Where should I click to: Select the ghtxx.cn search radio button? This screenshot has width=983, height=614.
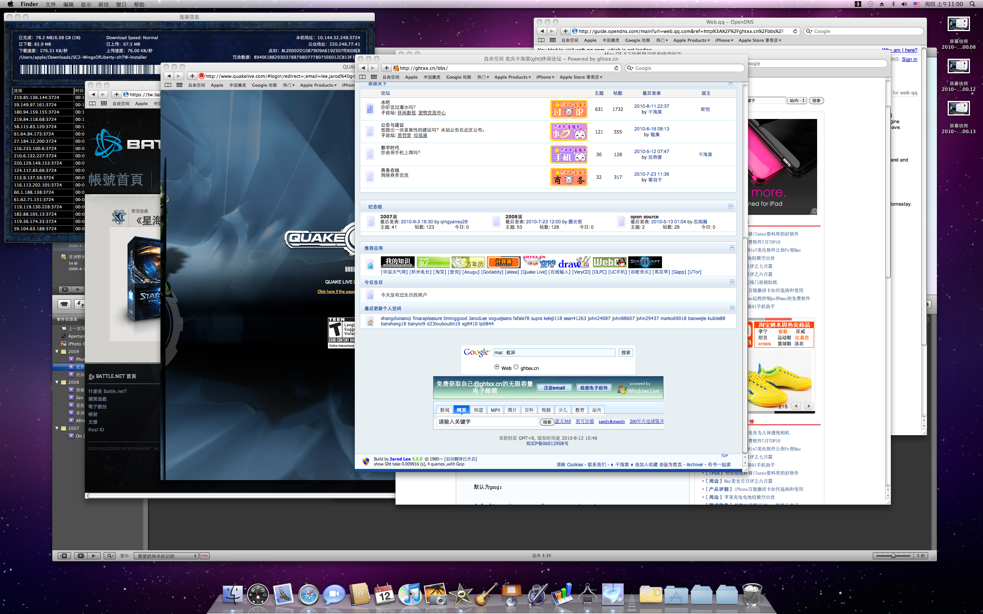(x=516, y=367)
